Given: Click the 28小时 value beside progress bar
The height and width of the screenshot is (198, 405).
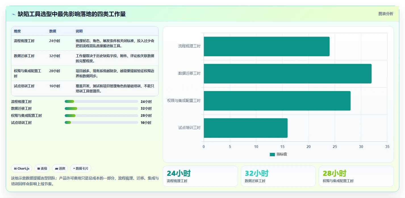Looking at the screenshot, I should coord(146,116).
